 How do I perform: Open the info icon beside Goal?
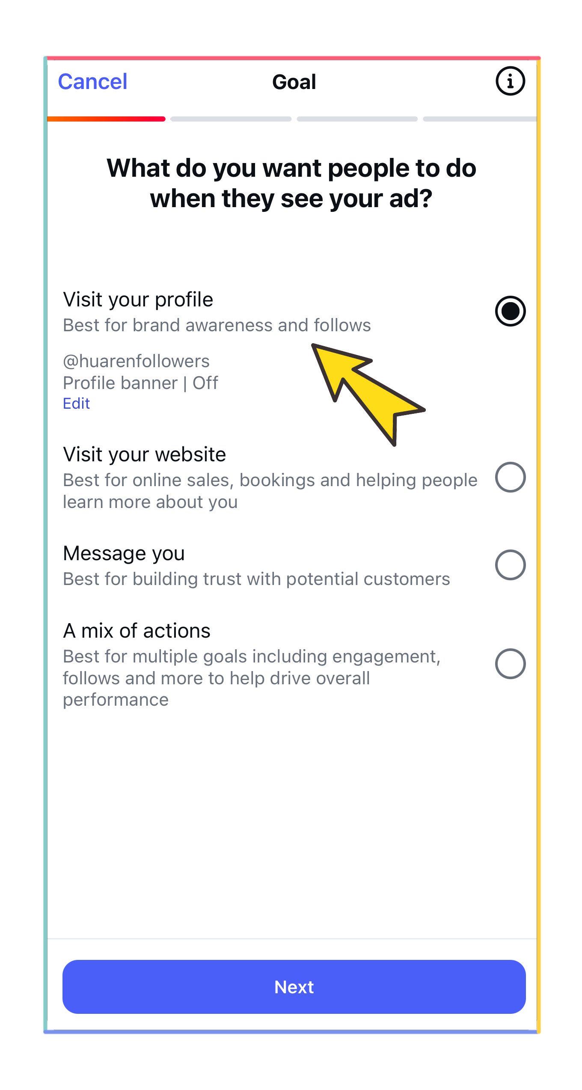click(x=510, y=81)
